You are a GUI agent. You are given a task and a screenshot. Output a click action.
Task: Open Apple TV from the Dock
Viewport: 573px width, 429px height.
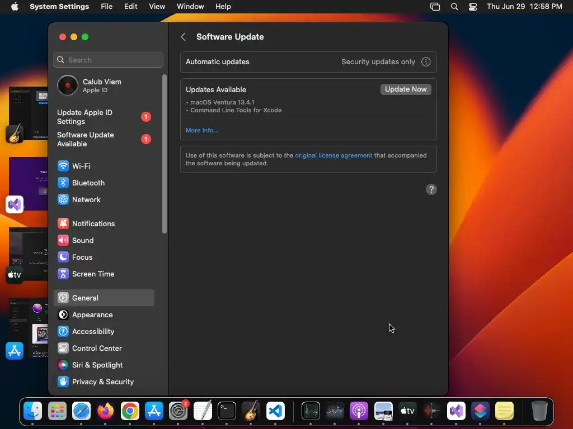pos(407,411)
